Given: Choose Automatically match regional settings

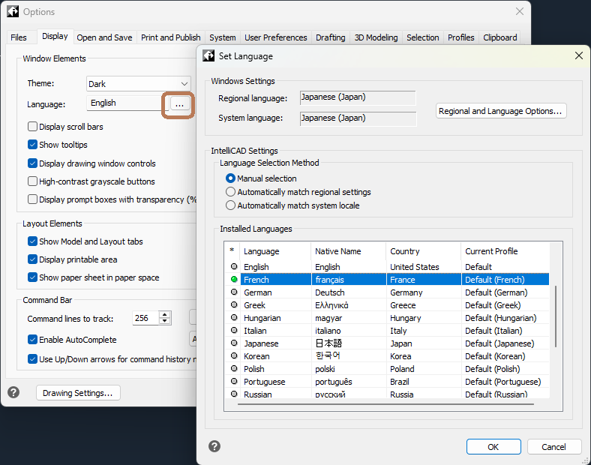Looking at the screenshot, I should coord(230,192).
